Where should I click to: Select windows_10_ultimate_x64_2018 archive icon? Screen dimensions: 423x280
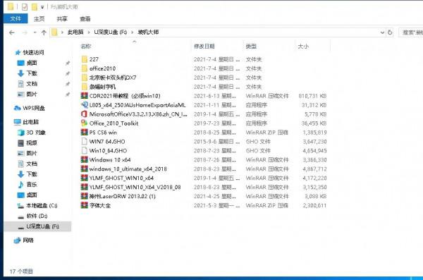pos(85,169)
